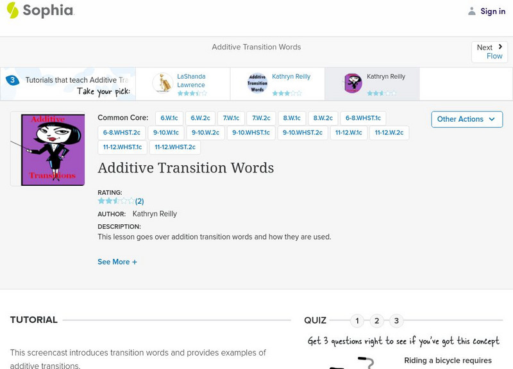Click 'Riding a bicycle requires' quiz text
The height and width of the screenshot is (369, 513).
click(448, 361)
